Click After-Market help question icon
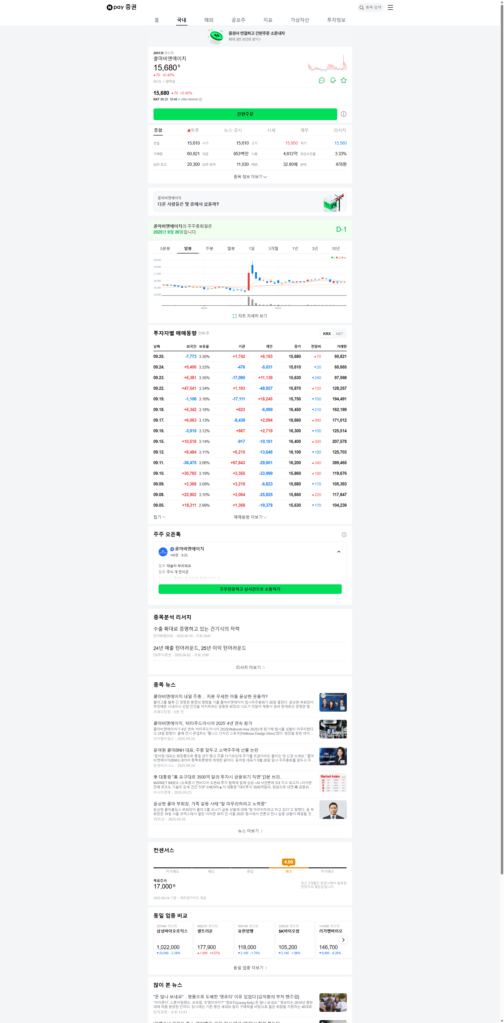Screen dimensions: 504x1023 200,100
